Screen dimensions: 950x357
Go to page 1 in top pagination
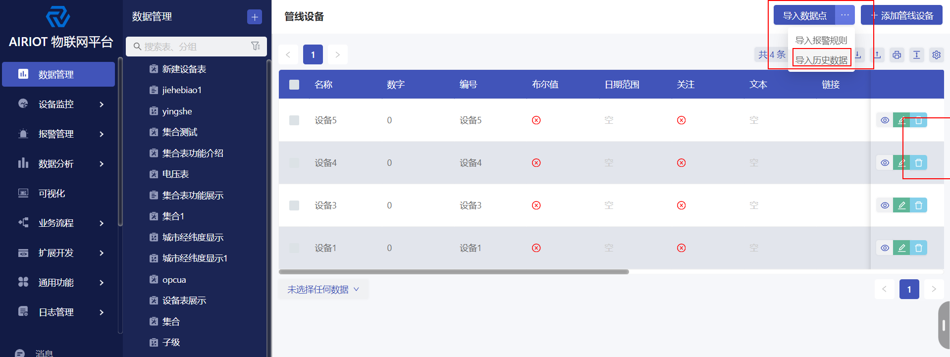point(313,54)
